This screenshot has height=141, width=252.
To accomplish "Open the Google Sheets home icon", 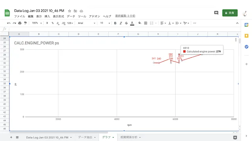I will pyautogui.click(x=7, y=13).
